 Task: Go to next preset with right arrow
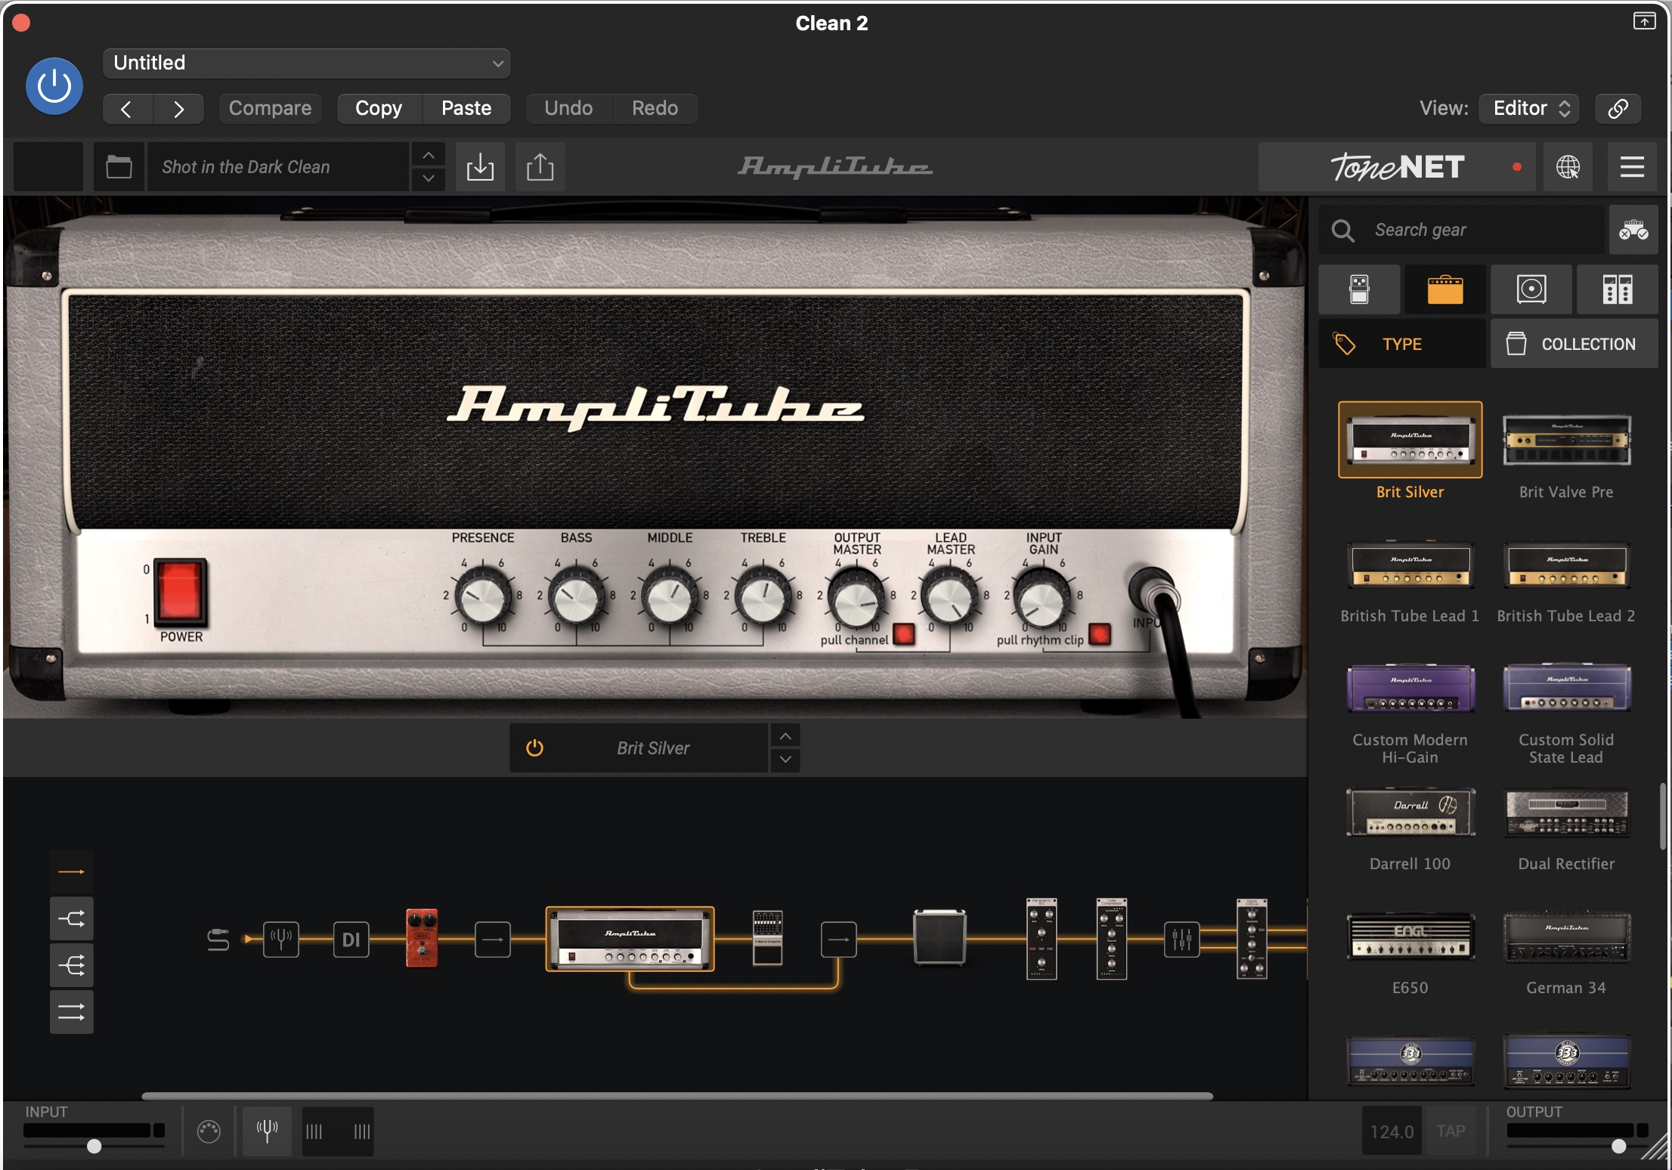[x=178, y=109]
